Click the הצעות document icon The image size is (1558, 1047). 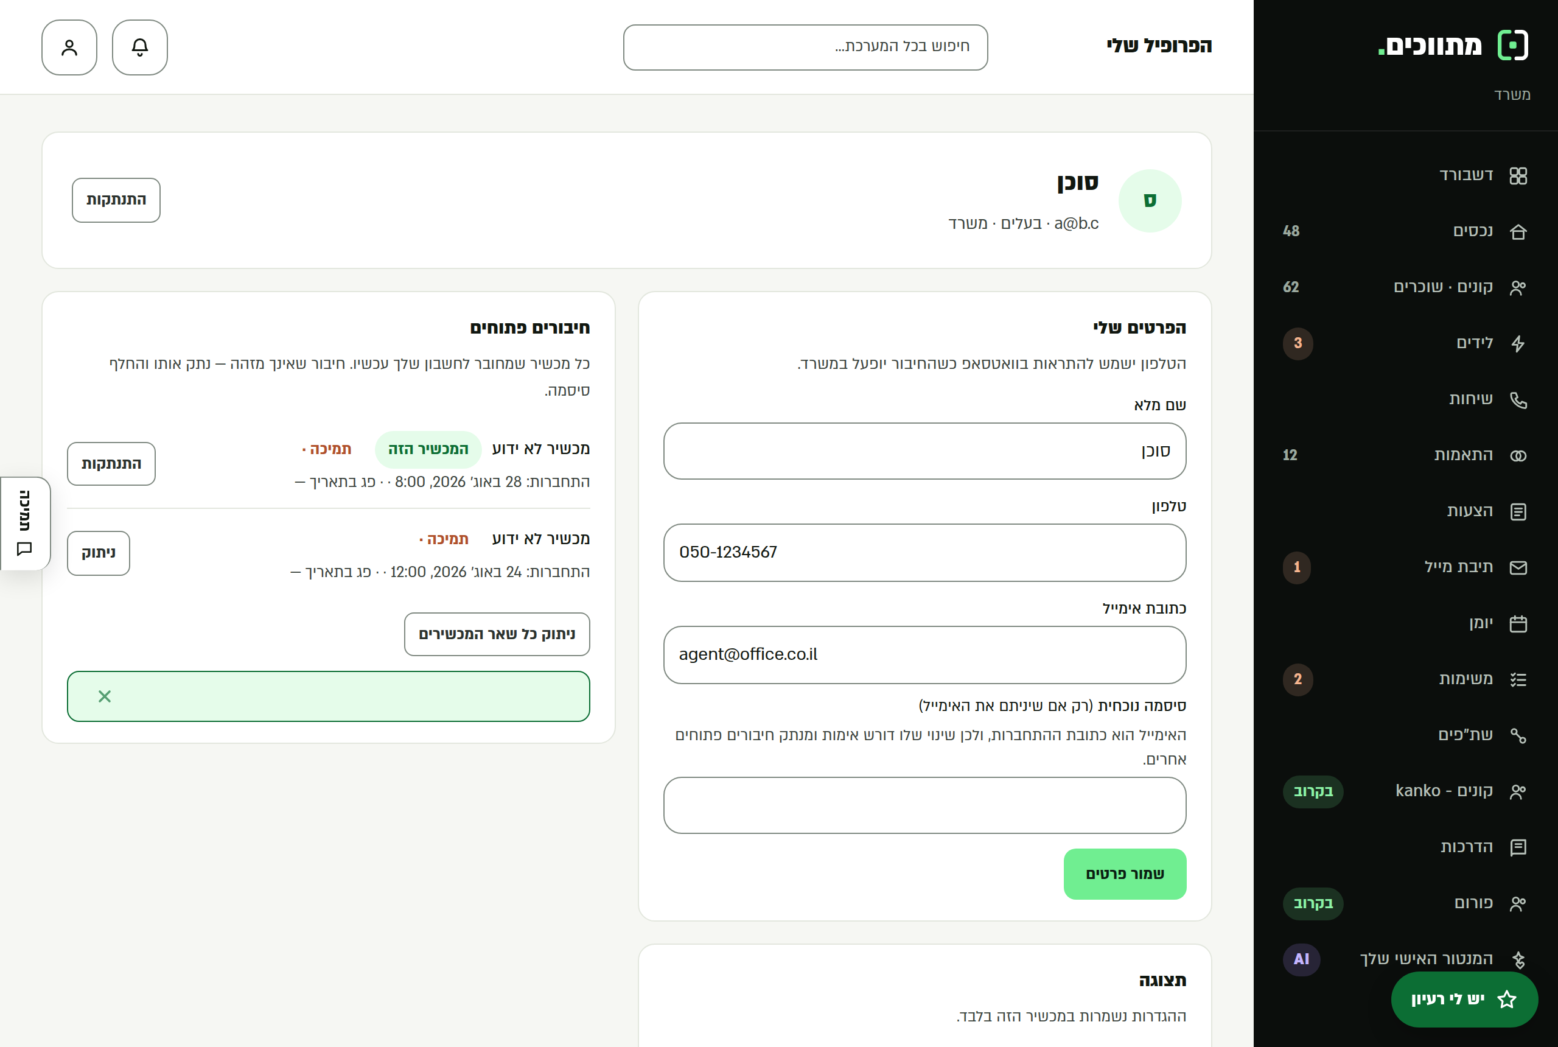(x=1518, y=511)
